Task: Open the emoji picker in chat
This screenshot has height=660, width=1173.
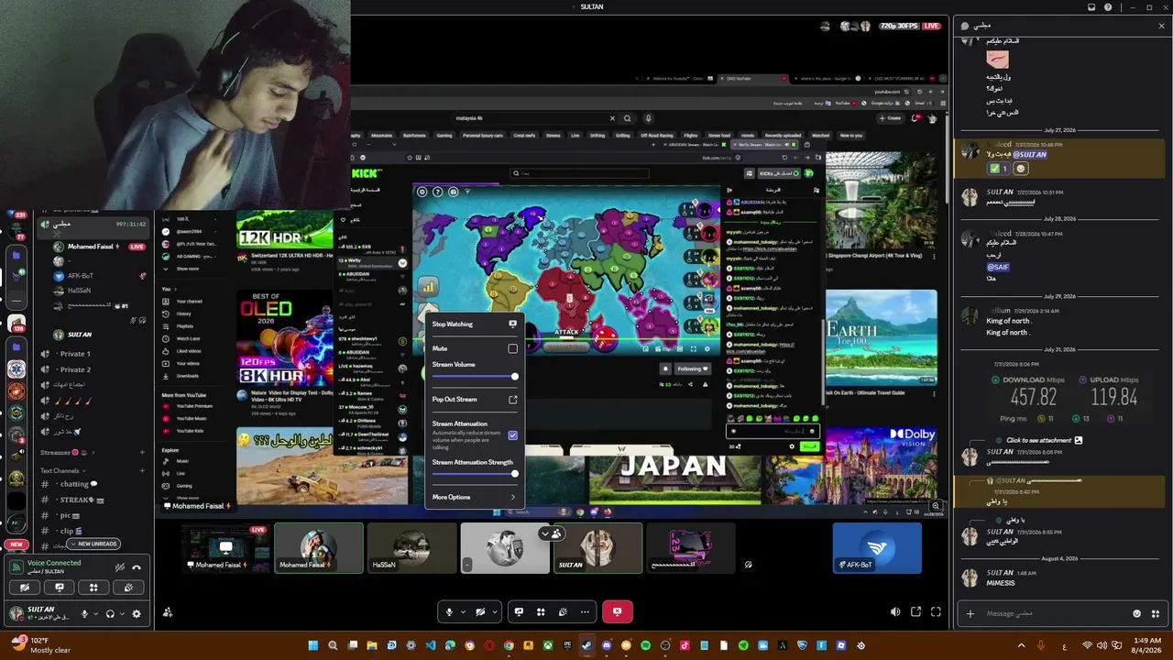Action: tap(1137, 613)
